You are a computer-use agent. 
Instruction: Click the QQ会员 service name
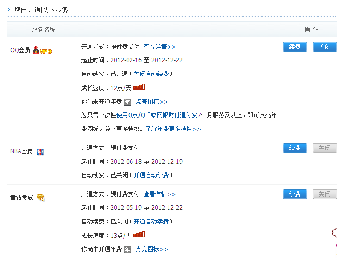click(x=20, y=50)
